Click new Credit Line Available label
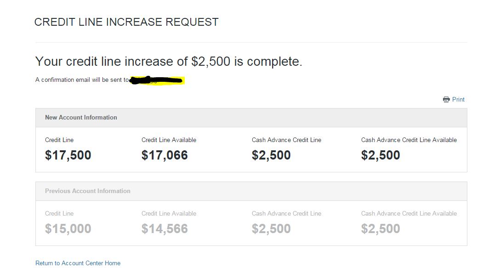The image size is (500, 268). point(169,140)
